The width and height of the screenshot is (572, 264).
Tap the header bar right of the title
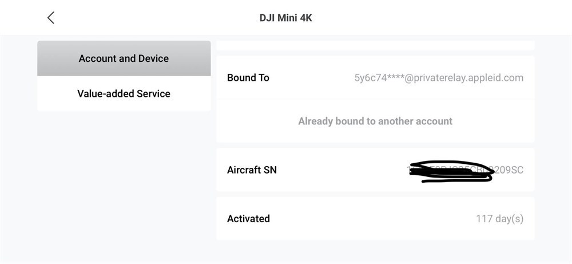[x=438, y=18]
